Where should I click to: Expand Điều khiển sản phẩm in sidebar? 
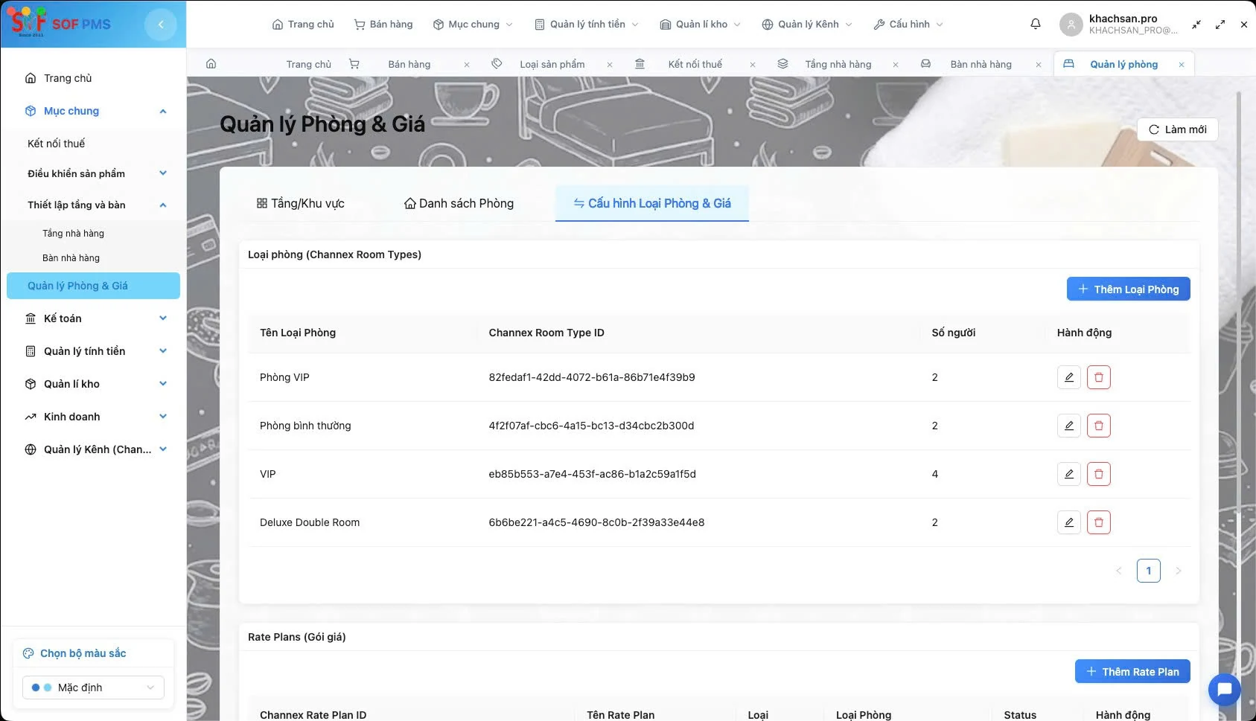pos(93,173)
